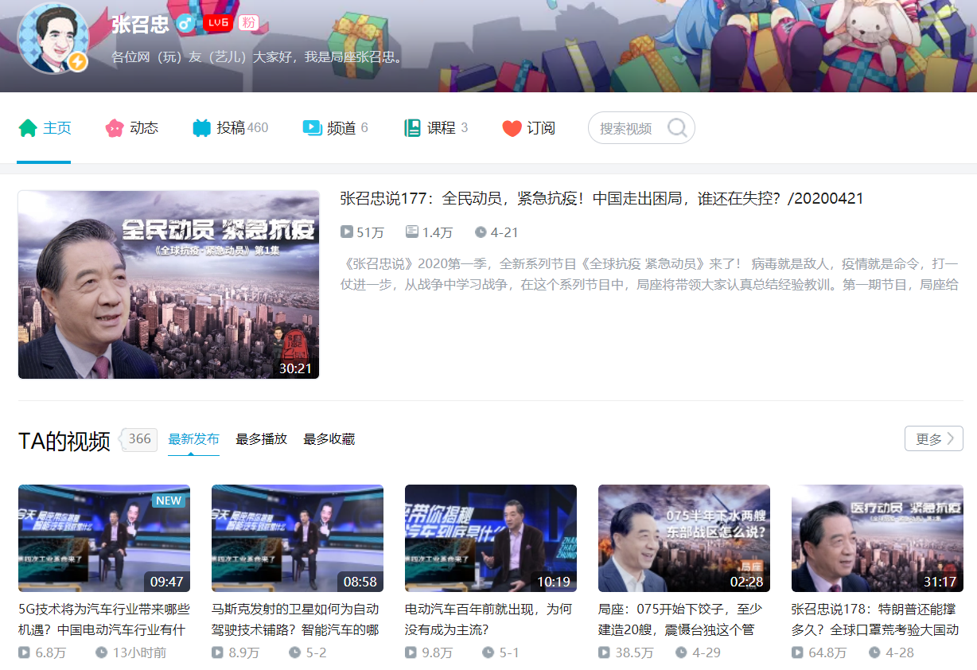Click the play-count icon showing 51万
This screenshot has width=977, height=670.
[x=345, y=231]
